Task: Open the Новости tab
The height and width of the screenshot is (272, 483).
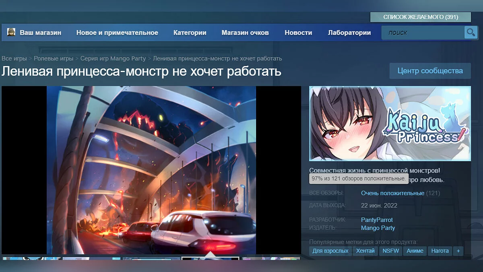Action: pyautogui.click(x=298, y=33)
